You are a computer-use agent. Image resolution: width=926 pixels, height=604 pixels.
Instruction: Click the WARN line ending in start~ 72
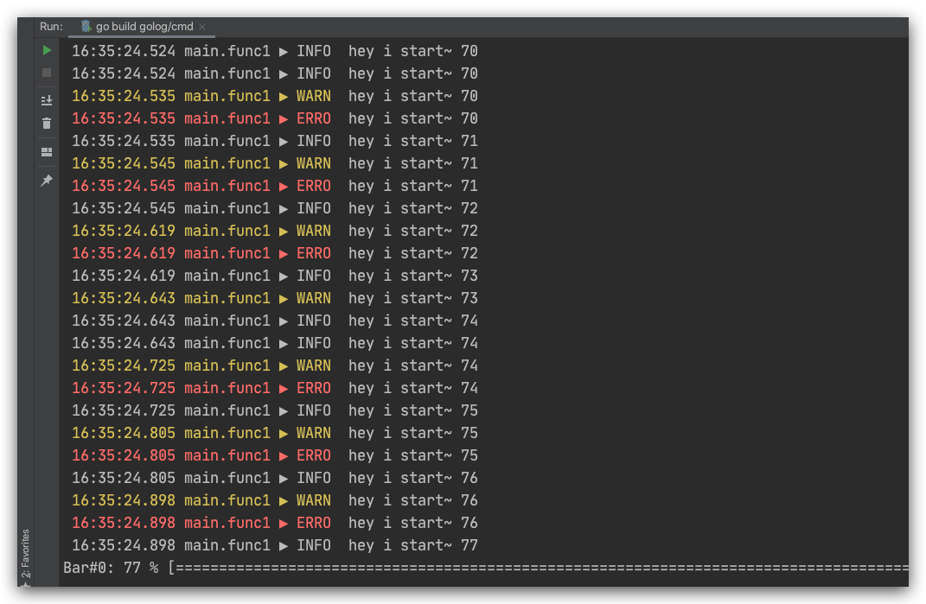click(x=275, y=230)
